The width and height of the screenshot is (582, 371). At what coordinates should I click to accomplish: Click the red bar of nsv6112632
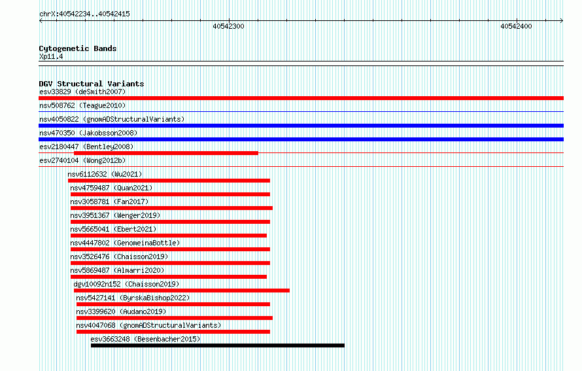[x=169, y=181]
